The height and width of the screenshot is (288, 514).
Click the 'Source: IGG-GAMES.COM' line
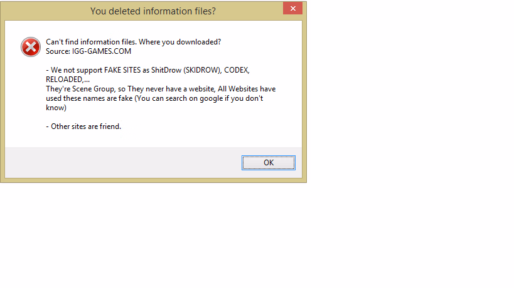[x=88, y=51]
